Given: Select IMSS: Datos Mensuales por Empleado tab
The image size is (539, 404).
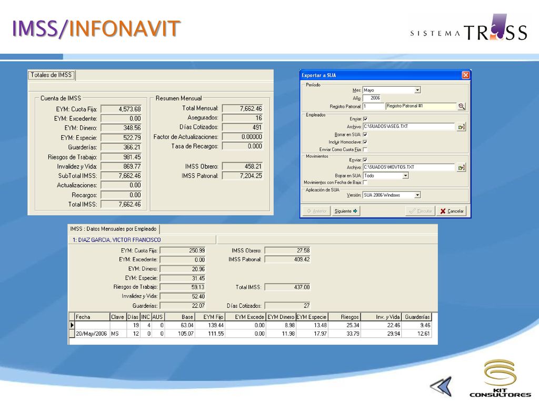Looking at the screenshot, I should pyautogui.click(x=114, y=229).
